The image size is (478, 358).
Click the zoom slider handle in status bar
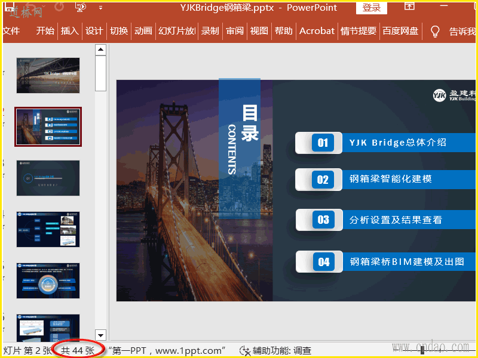coord(422,350)
